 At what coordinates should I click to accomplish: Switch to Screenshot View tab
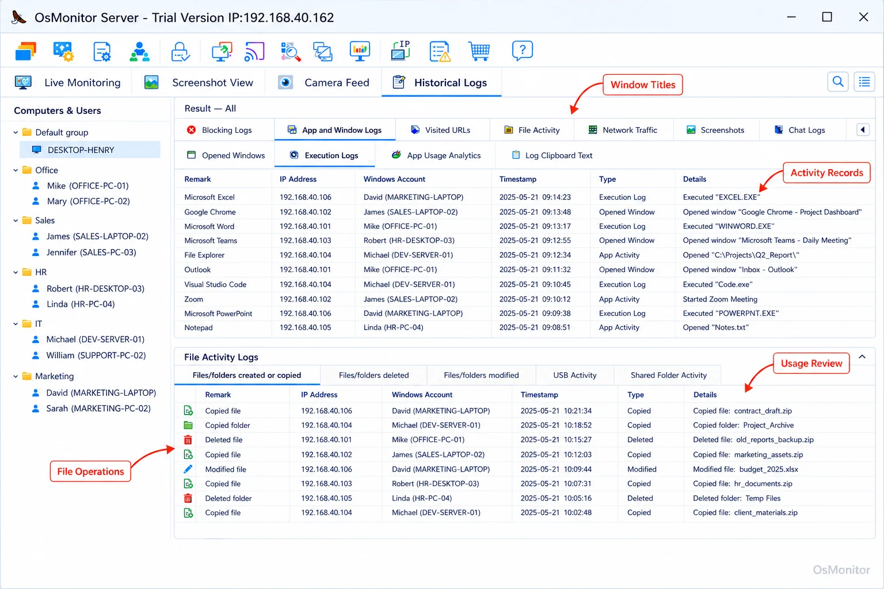pyautogui.click(x=199, y=83)
